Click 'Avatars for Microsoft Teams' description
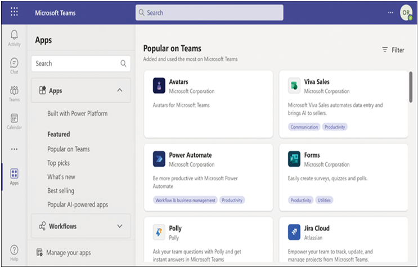The width and height of the screenshot is (418, 268). tap(181, 105)
